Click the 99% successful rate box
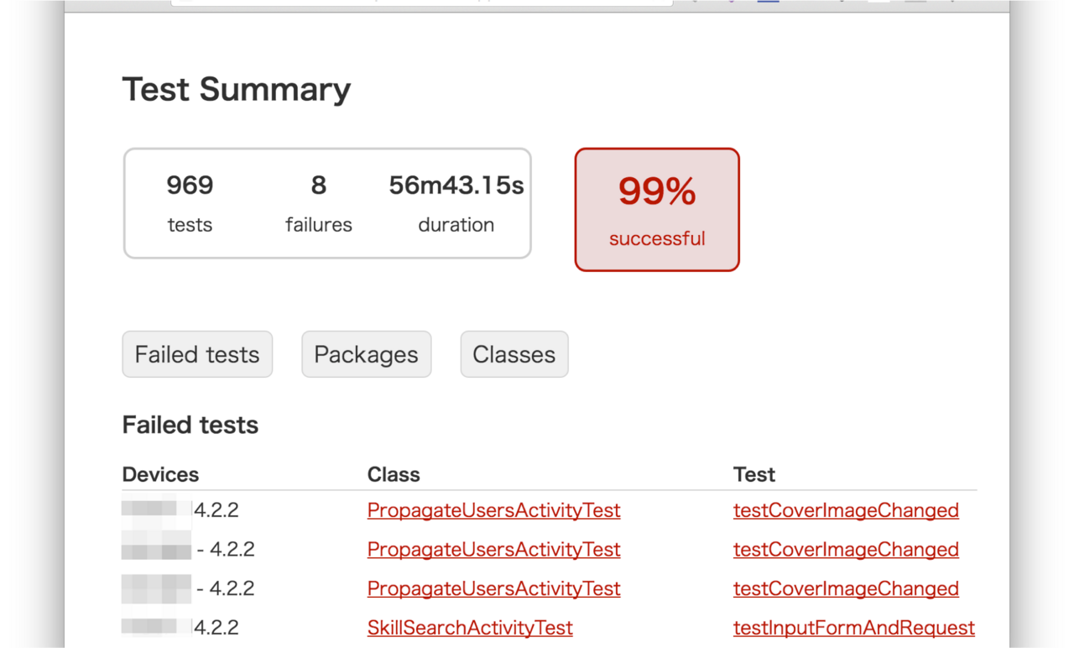1074x648 pixels. (x=657, y=210)
